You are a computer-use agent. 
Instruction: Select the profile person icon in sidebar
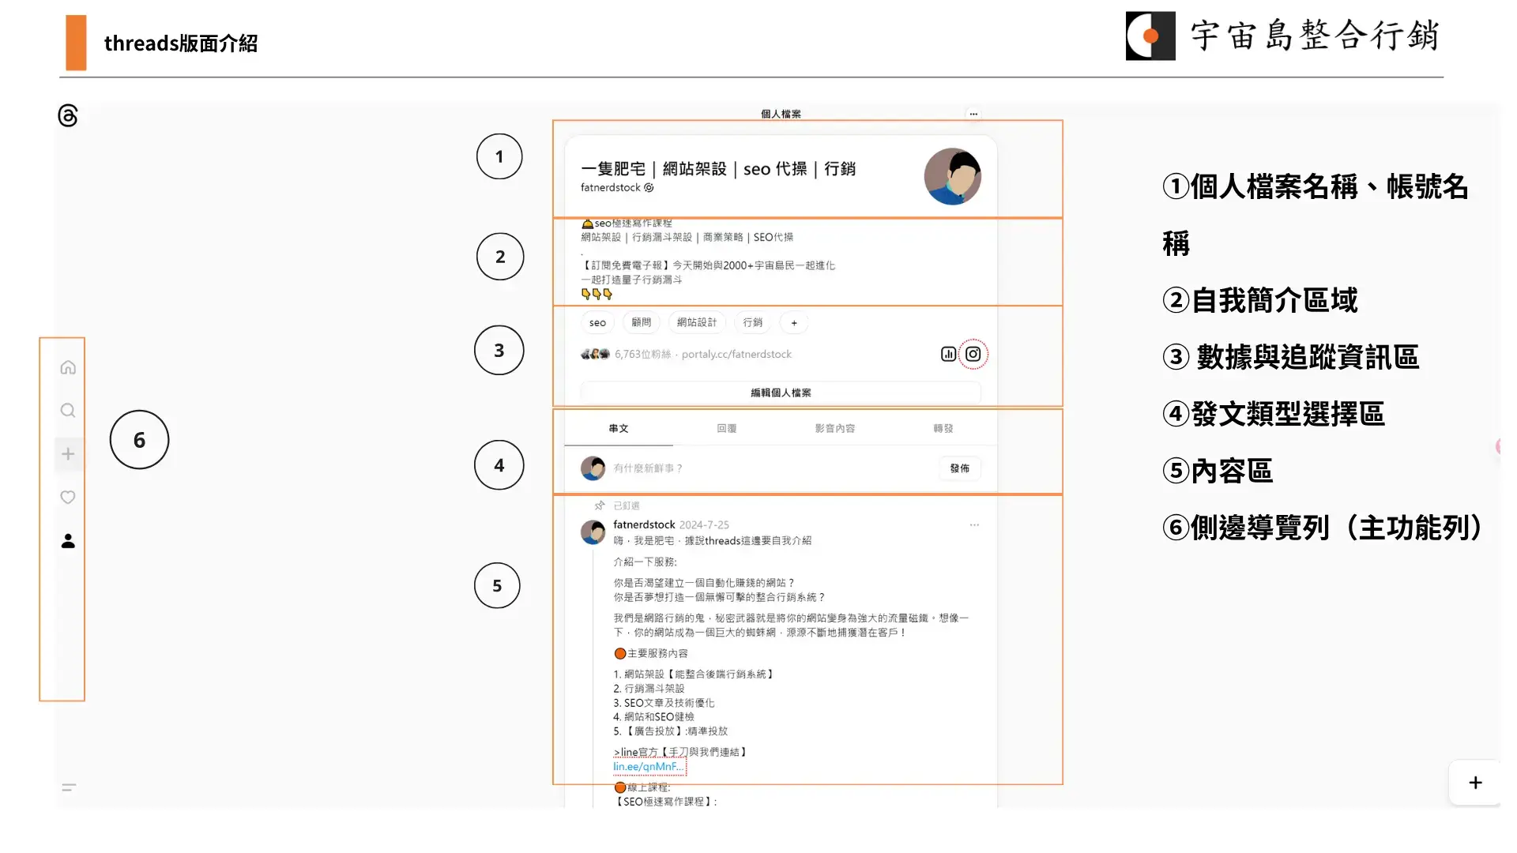point(68,541)
